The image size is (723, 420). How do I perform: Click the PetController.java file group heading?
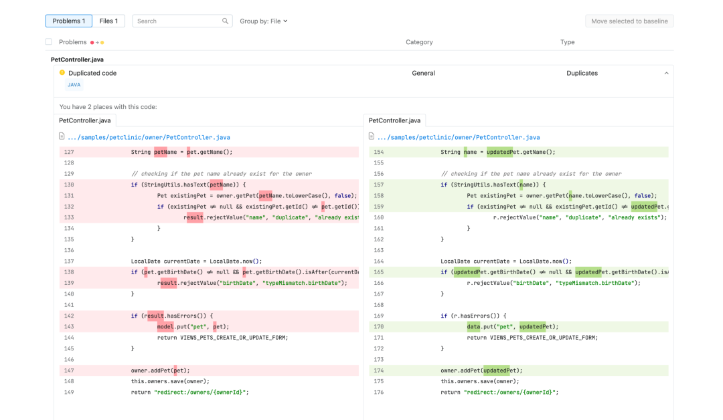point(77,60)
